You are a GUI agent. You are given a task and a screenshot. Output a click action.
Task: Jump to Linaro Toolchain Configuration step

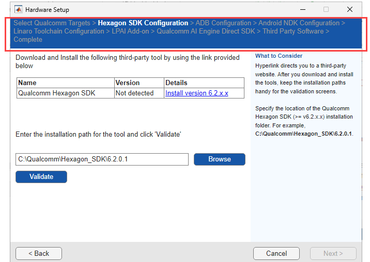(x=58, y=31)
